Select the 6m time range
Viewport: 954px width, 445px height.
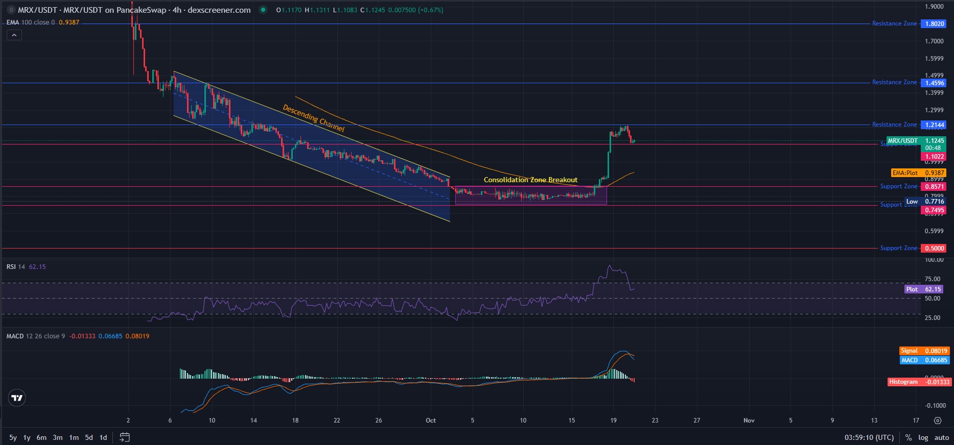[x=41, y=437]
